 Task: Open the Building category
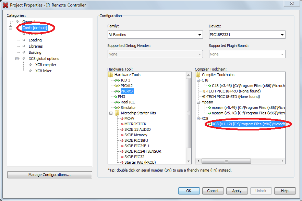click(x=35, y=52)
